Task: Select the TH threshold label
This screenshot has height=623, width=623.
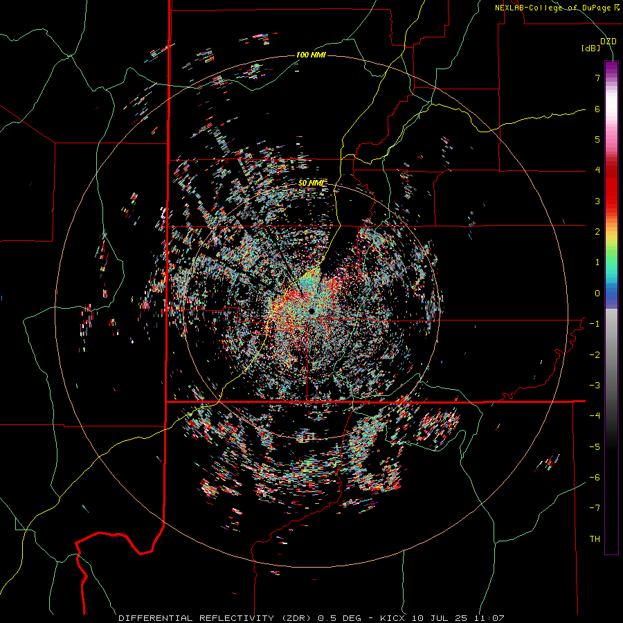Action: [x=595, y=539]
